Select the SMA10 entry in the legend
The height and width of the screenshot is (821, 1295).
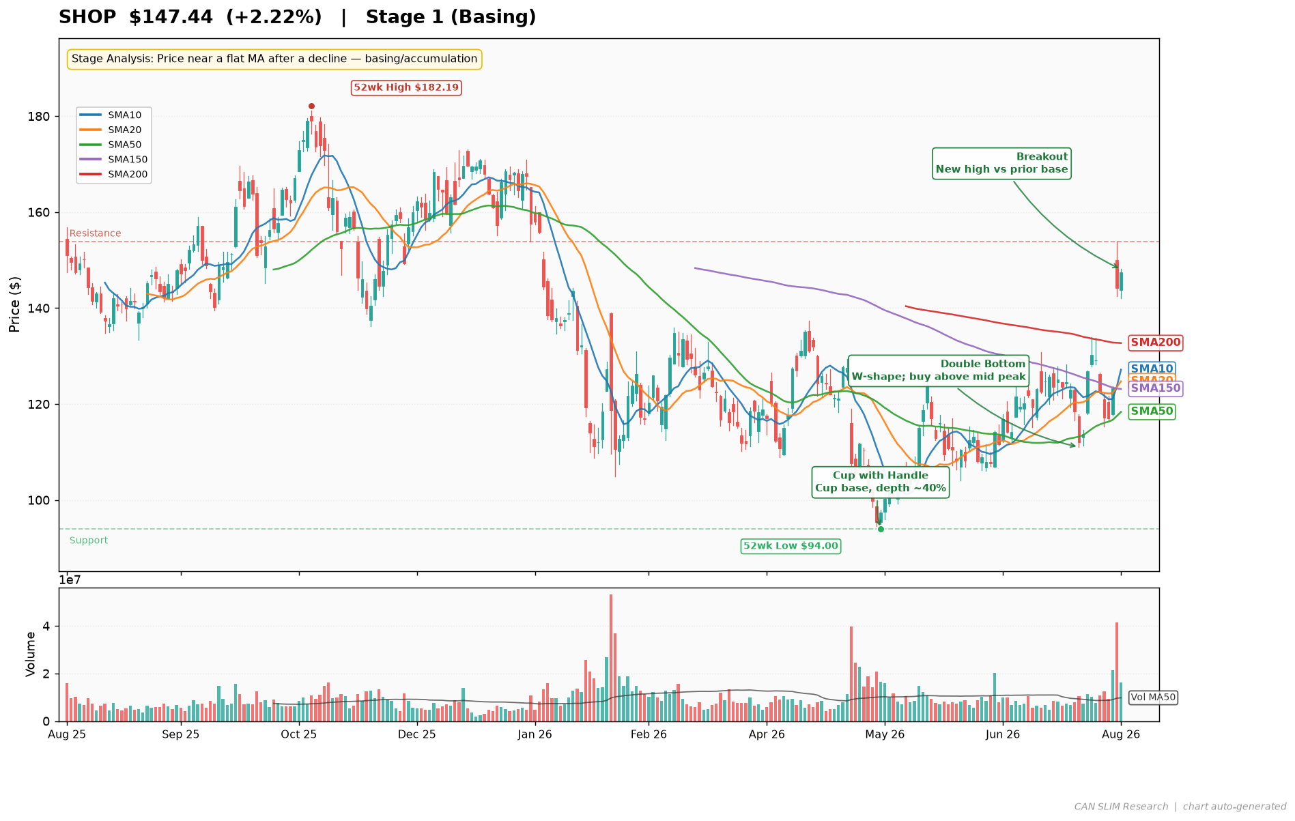(x=114, y=115)
